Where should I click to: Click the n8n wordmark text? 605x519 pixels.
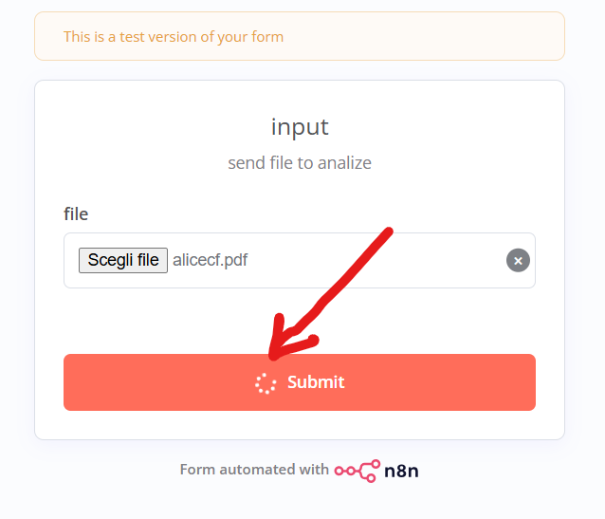(x=401, y=470)
